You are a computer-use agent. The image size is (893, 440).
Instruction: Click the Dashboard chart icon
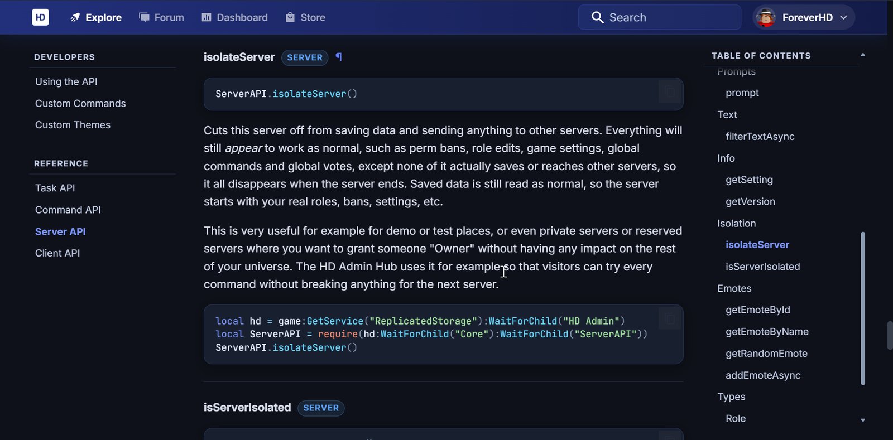pos(207,17)
